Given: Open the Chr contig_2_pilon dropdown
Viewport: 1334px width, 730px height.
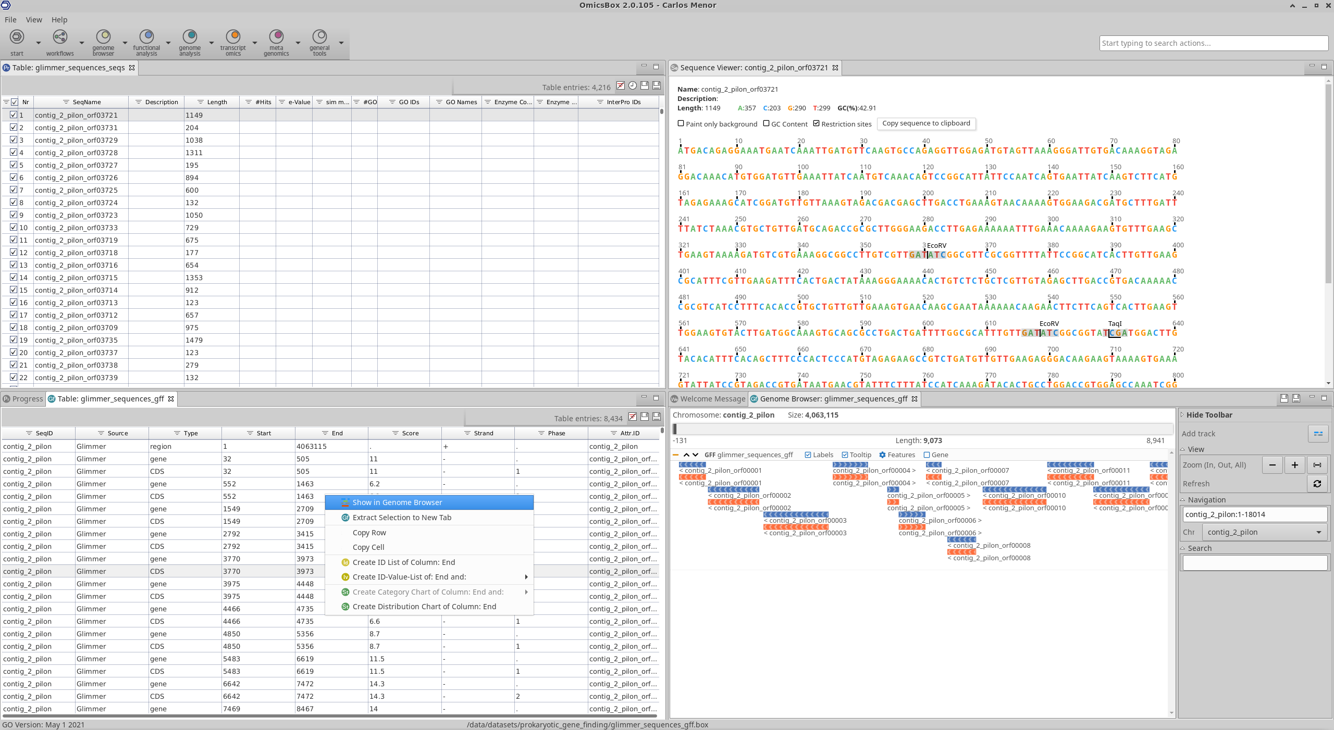Looking at the screenshot, I should click(x=1264, y=532).
